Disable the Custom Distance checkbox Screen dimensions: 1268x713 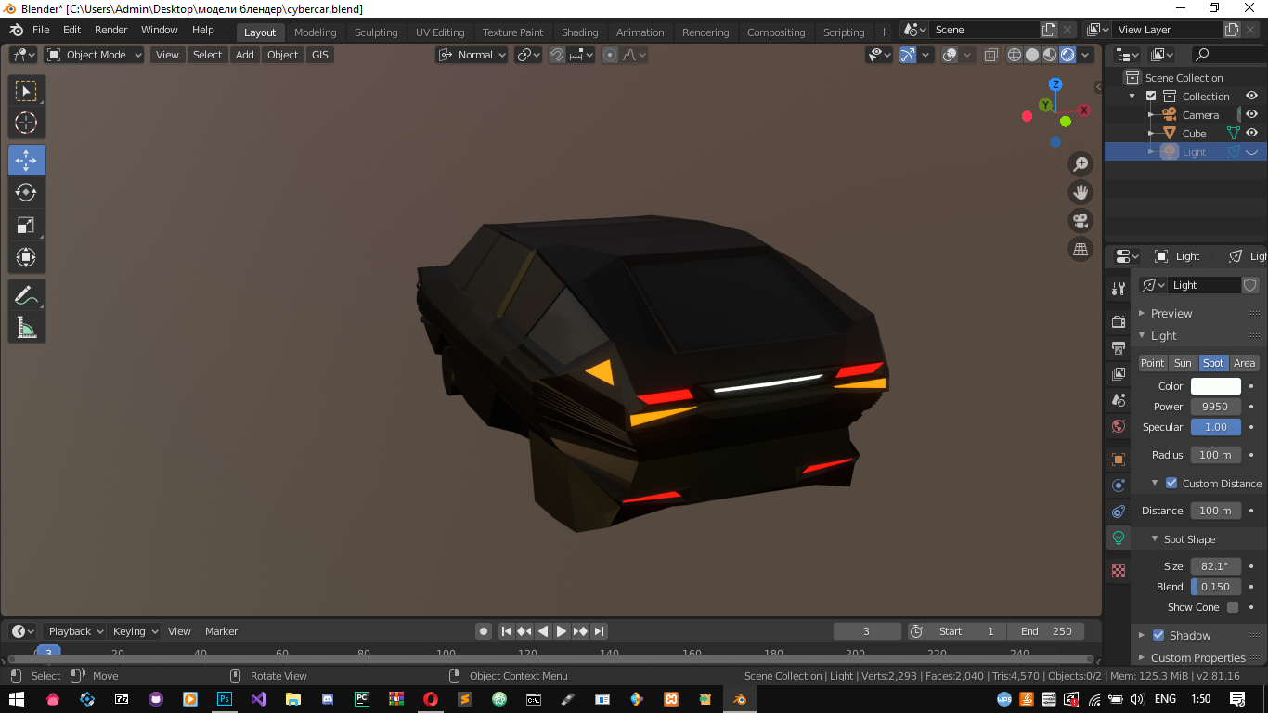tap(1171, 483)
